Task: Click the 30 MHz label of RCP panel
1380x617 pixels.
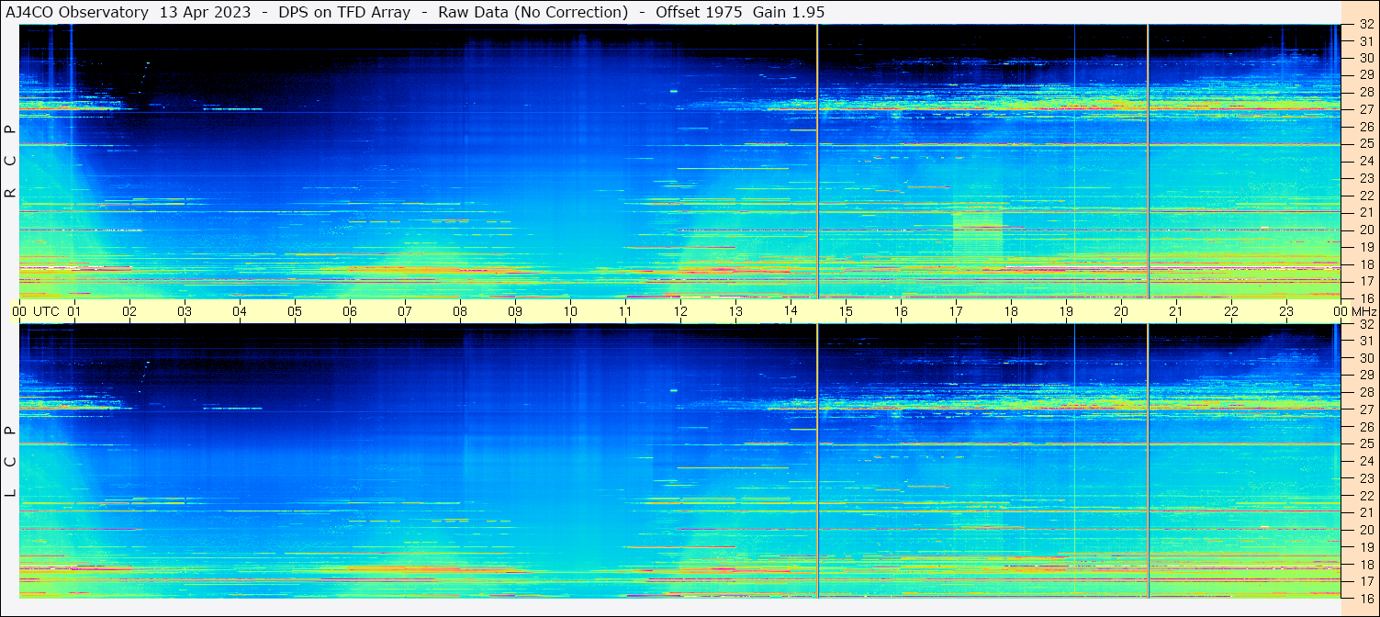Action: [1366, 59]
